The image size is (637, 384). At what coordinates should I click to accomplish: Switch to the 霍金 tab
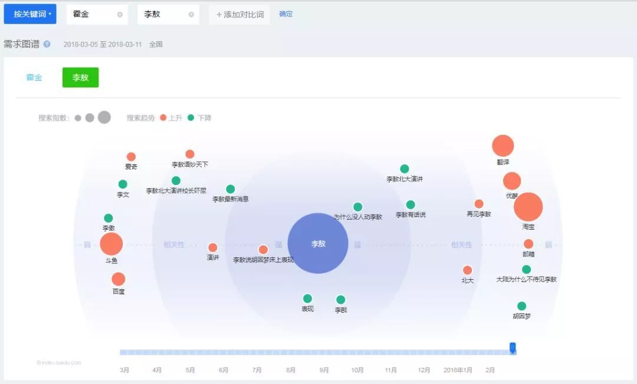(34, 78)
